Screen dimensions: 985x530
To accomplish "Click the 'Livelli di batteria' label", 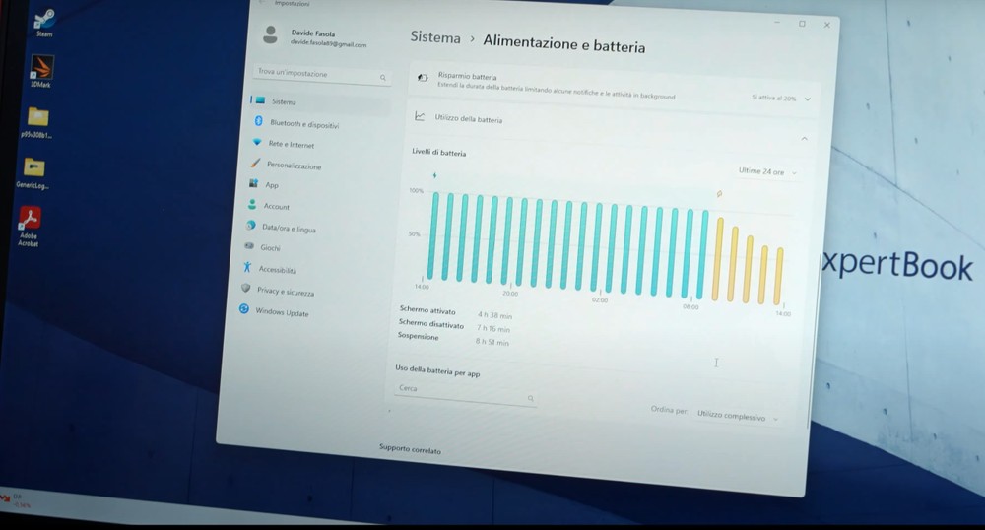I will click(438, 152).
